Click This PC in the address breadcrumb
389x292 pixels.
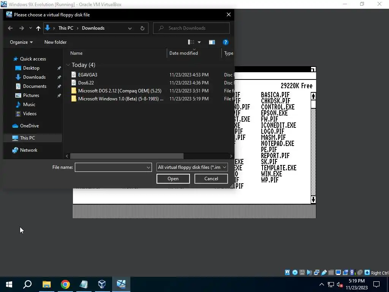click(66, 28)
